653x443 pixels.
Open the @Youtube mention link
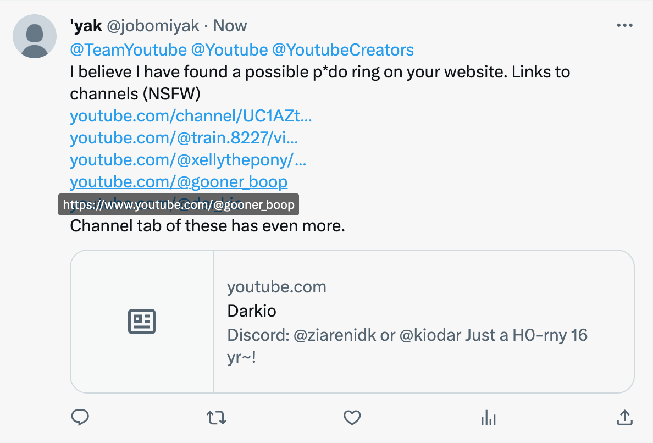point(229,50)
